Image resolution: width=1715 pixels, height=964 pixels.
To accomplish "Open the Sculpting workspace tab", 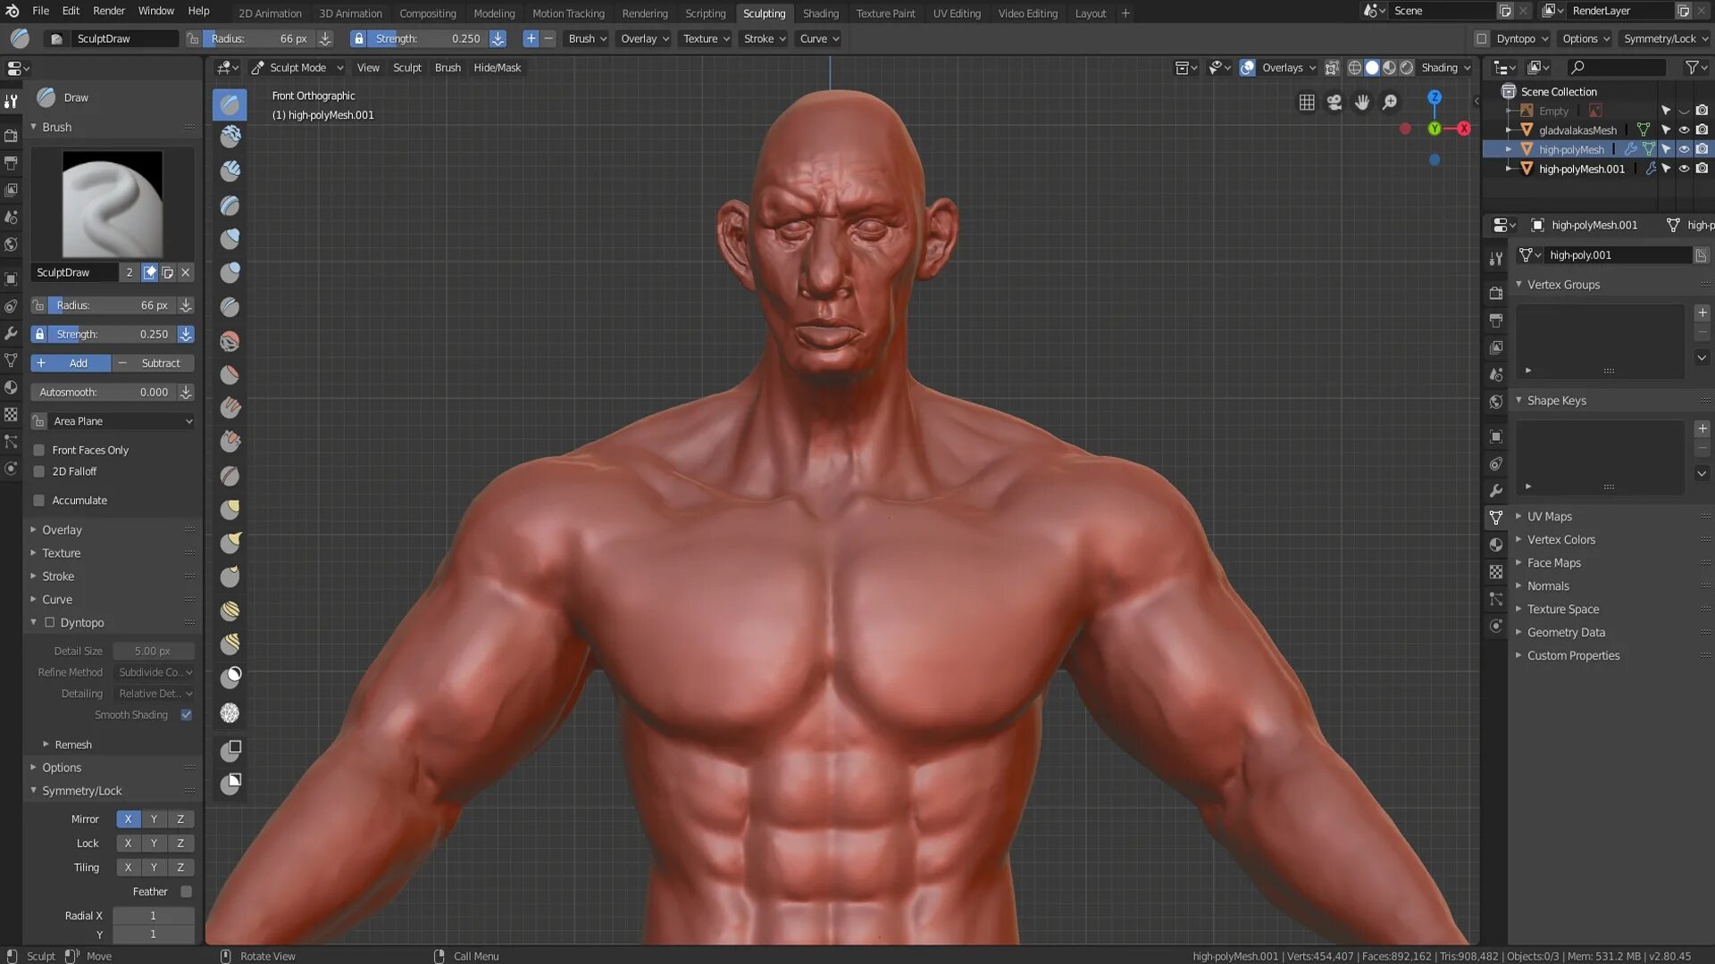I will (x=765, y=13).
